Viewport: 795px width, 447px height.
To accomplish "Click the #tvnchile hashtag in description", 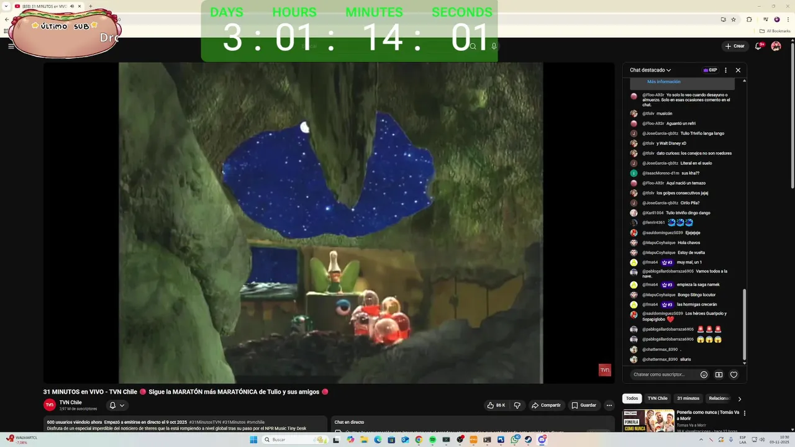I will pos(255,422).
